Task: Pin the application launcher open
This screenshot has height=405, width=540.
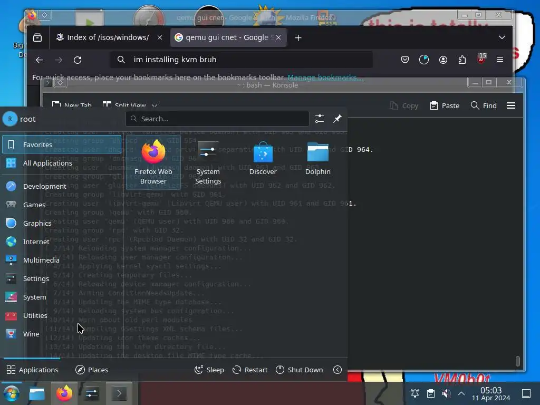Action: point(337,119)
